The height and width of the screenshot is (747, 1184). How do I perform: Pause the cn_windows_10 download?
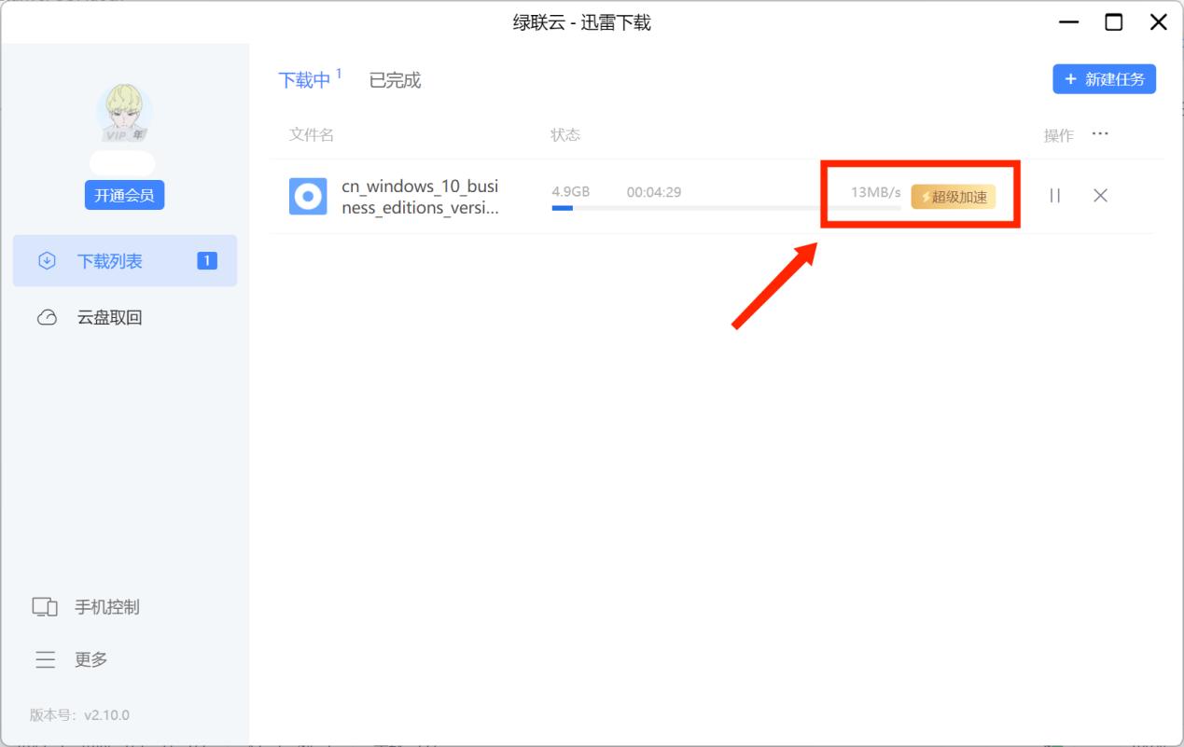[1055, 196]
